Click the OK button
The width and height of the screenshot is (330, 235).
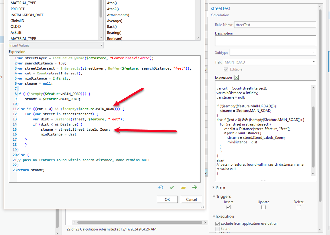pyautogui.click(x=167, y=199)
